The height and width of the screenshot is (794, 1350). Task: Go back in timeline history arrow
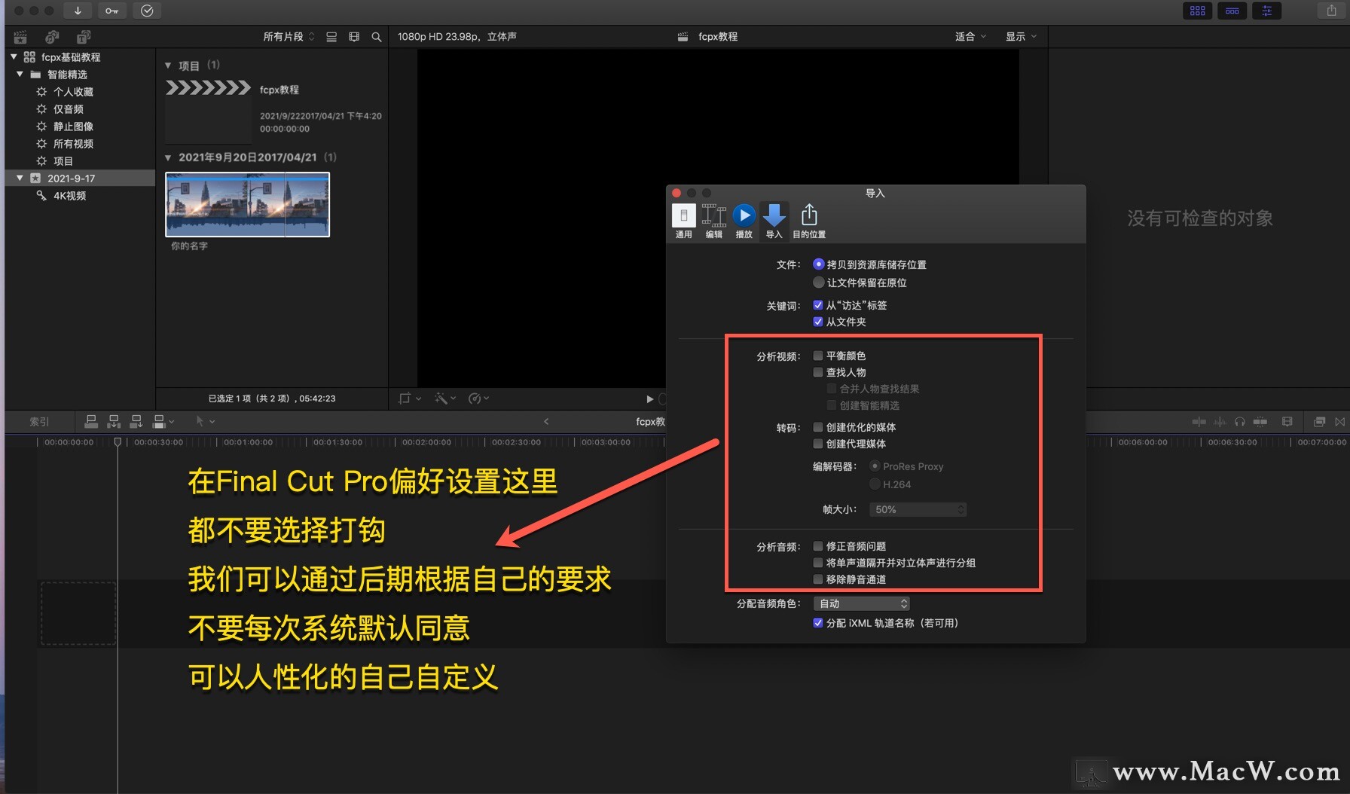click(546, 422)
